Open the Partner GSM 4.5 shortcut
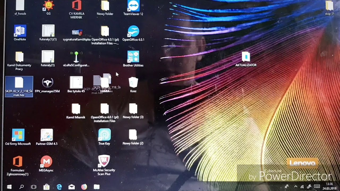Screen dimensions: 340x191 (47, 137)
